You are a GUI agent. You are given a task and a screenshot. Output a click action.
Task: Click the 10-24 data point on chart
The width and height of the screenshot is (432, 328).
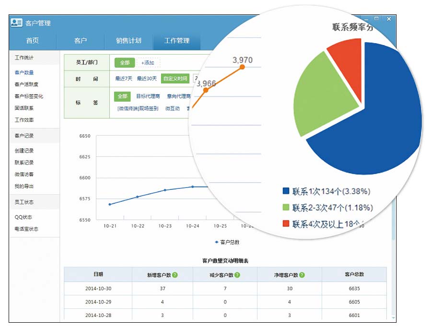(193, 187)
